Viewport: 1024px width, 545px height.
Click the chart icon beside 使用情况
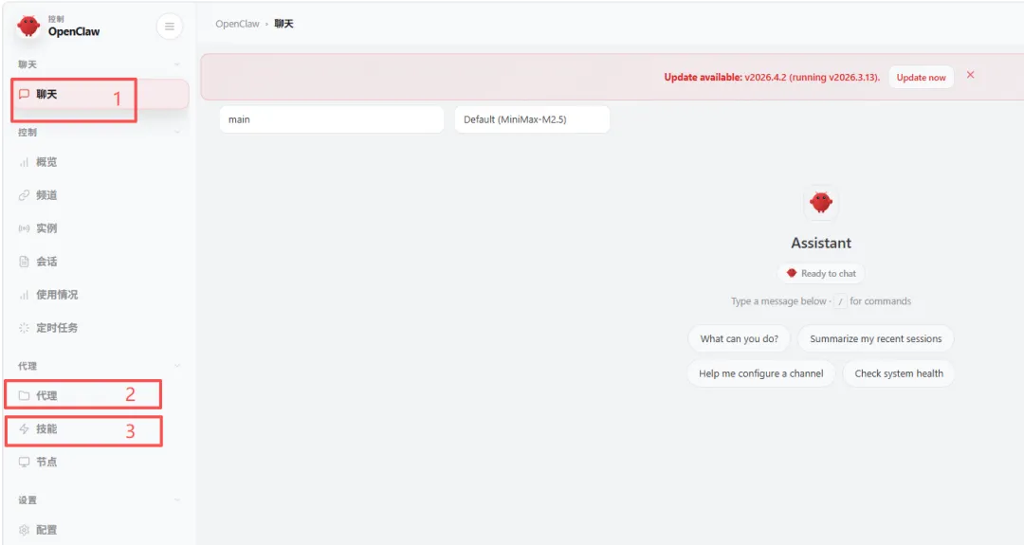pyautogui.click(x=24, y=295)
